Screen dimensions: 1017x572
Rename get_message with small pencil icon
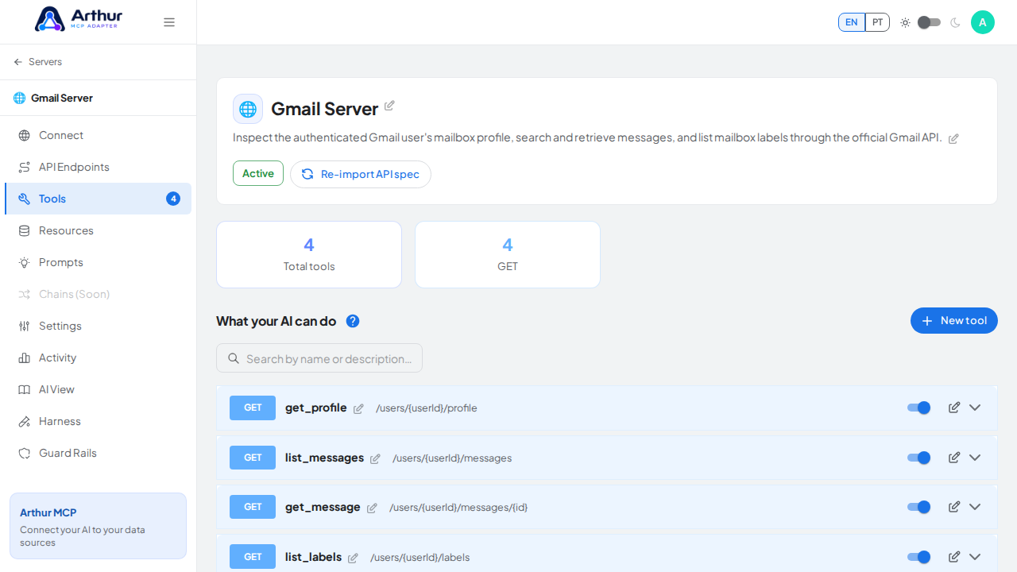[x=372, y=508]
